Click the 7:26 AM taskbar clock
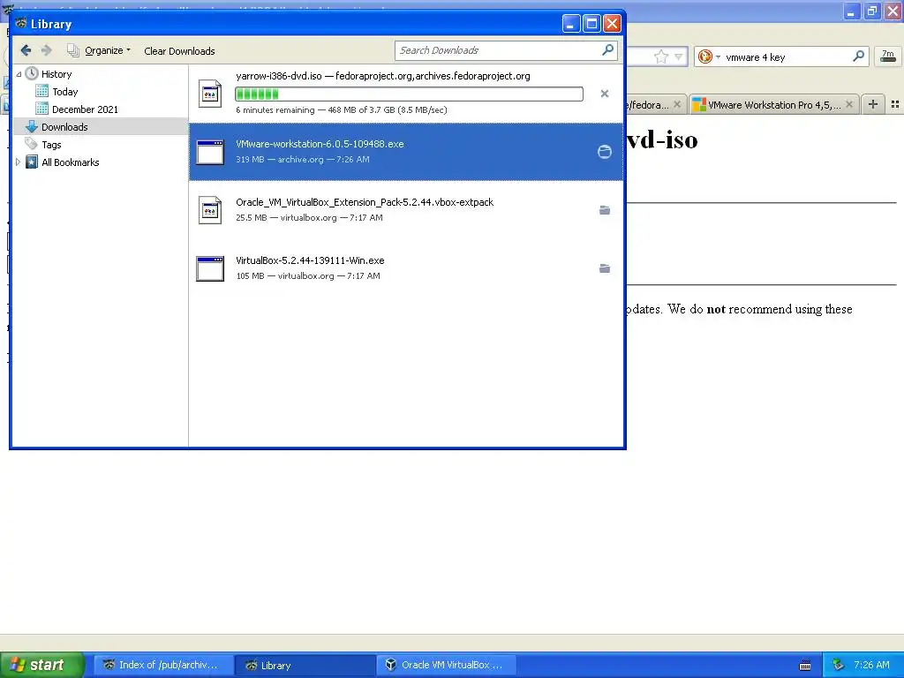The image size is (904, 678). (871, 665)
